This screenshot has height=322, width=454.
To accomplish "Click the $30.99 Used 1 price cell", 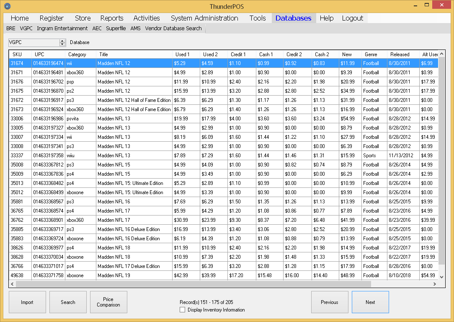I will pyautogui.click(x=186, y=220).
